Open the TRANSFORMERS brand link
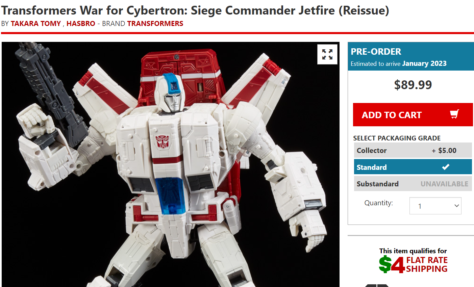Viewport: 474px width, 287px height. click(155, 24)
